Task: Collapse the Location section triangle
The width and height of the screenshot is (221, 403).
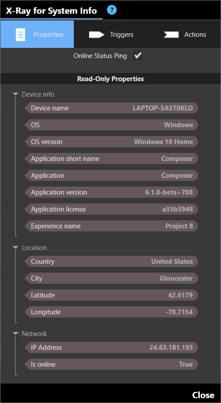Action: pyautogui.click(x=15, y=247)
